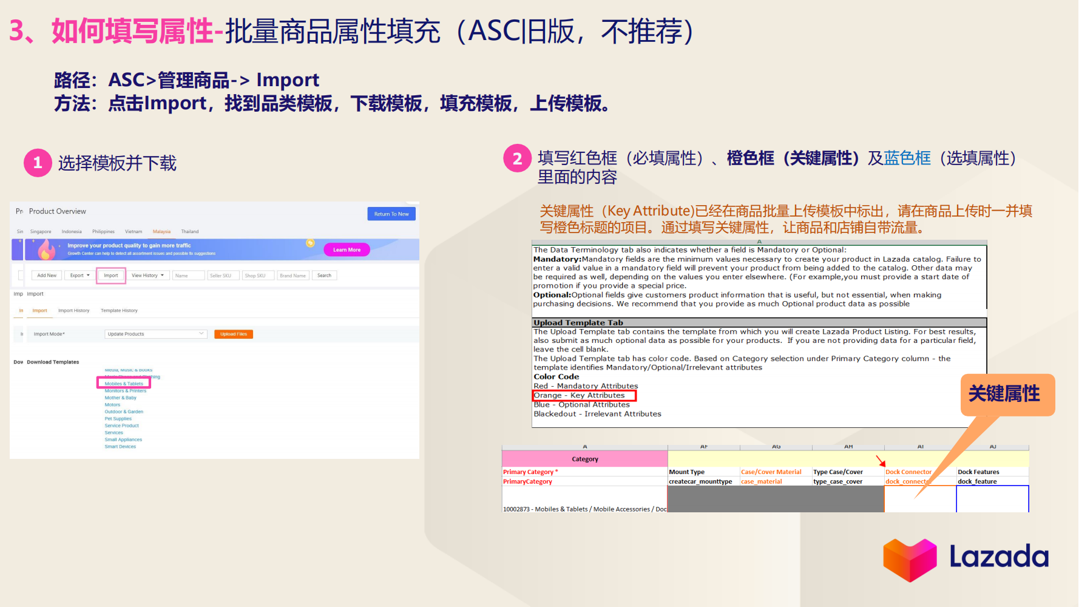The width and height of the screenshot is (1079, 607).
Task: Click the flame icon on the Growth Center banner
Action: coord(47,249)
